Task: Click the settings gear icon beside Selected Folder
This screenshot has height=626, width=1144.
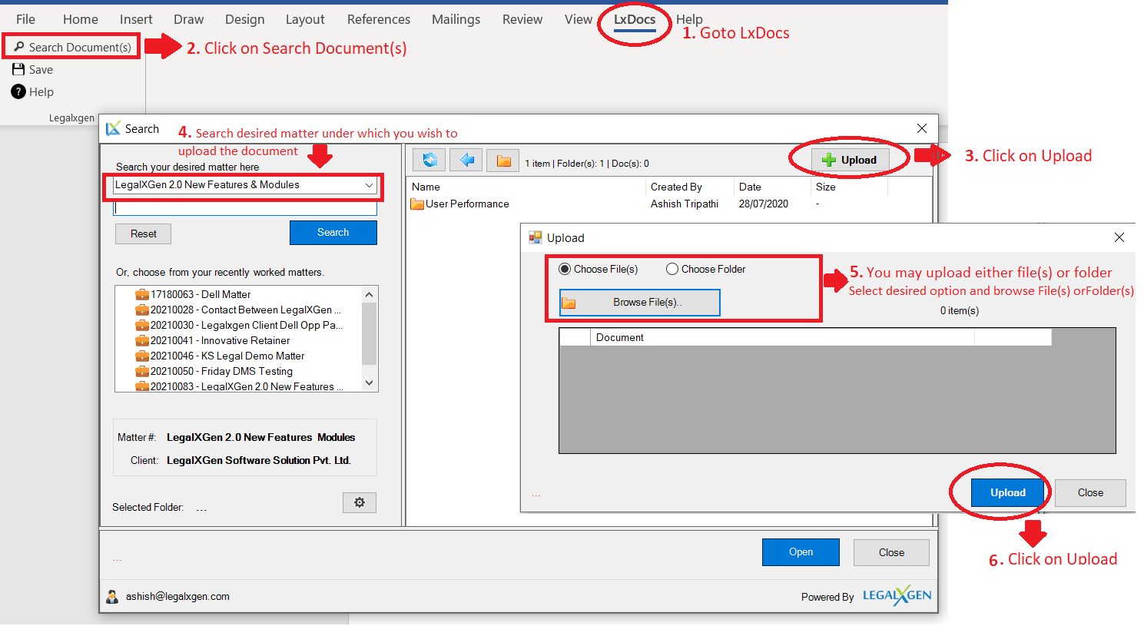Action: [359, 502]
